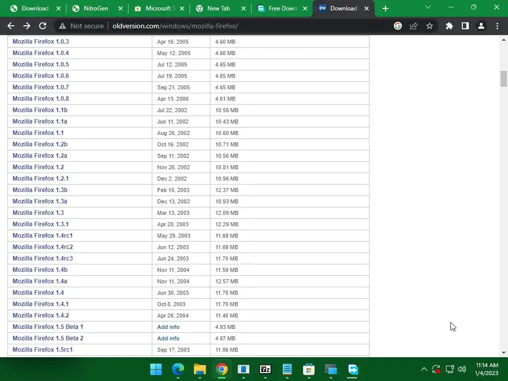Open Mozilla Firefox 1.5 Beta 1 link
The width and height of the screenshot is (508, 381).
(48, 326)
